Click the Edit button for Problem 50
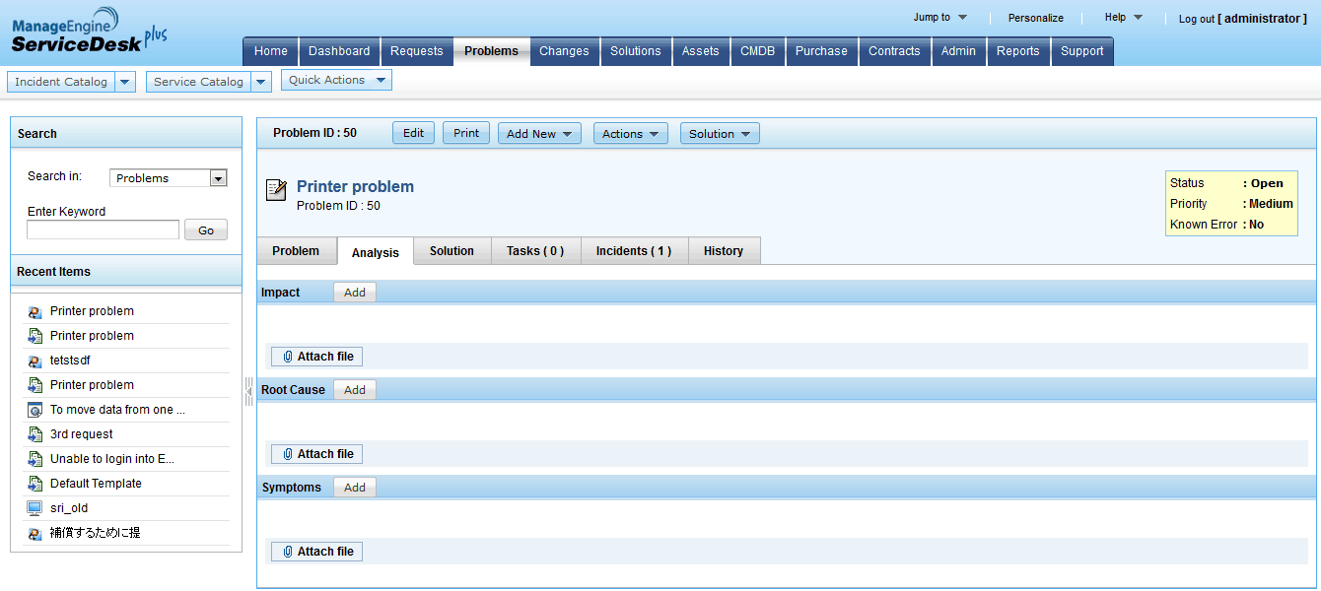 (414, 133)
